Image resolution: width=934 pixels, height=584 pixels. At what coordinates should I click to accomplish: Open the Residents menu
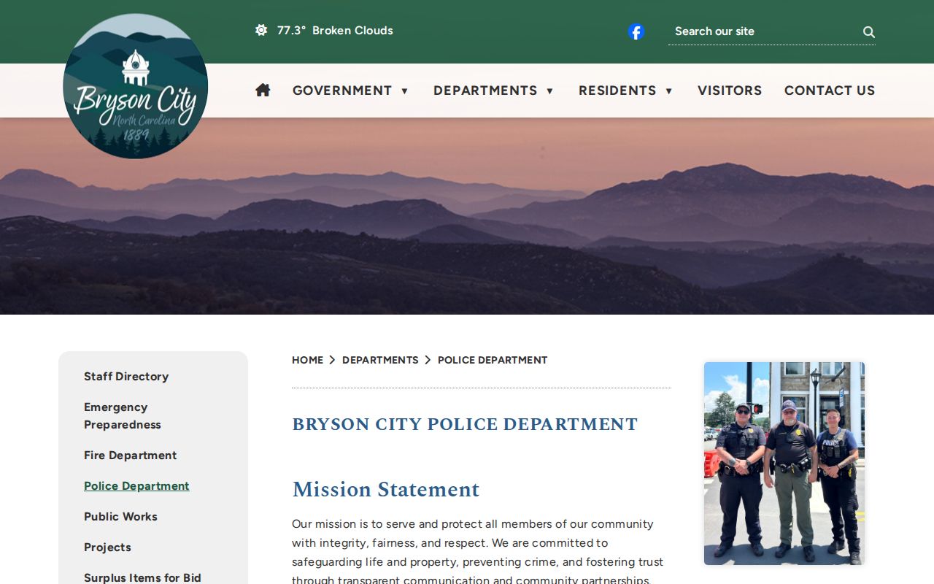click(x=617, y=91)
